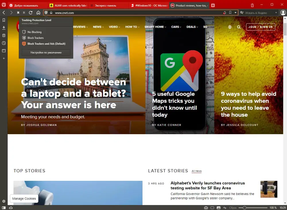
Task: Toggle tab tiling in status bar
Action: [212, 208]
